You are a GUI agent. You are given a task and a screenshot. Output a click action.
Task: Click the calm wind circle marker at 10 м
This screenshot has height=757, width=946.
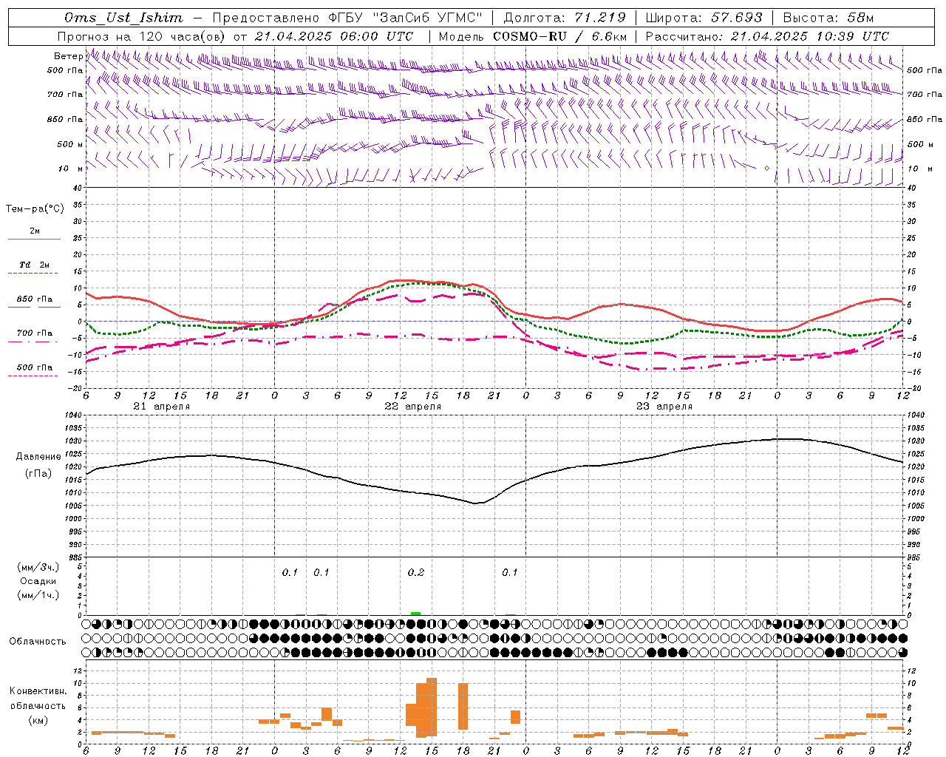[x=767, y=169]
